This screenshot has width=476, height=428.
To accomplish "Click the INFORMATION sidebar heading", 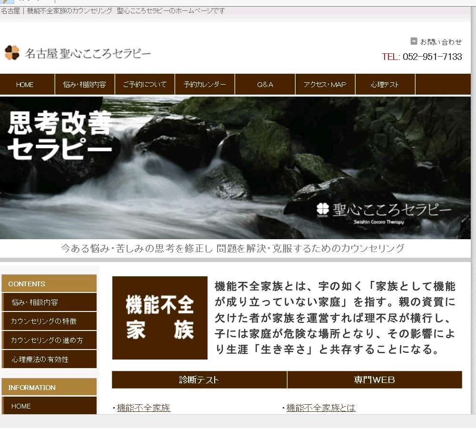I will [x=49, y=387].
